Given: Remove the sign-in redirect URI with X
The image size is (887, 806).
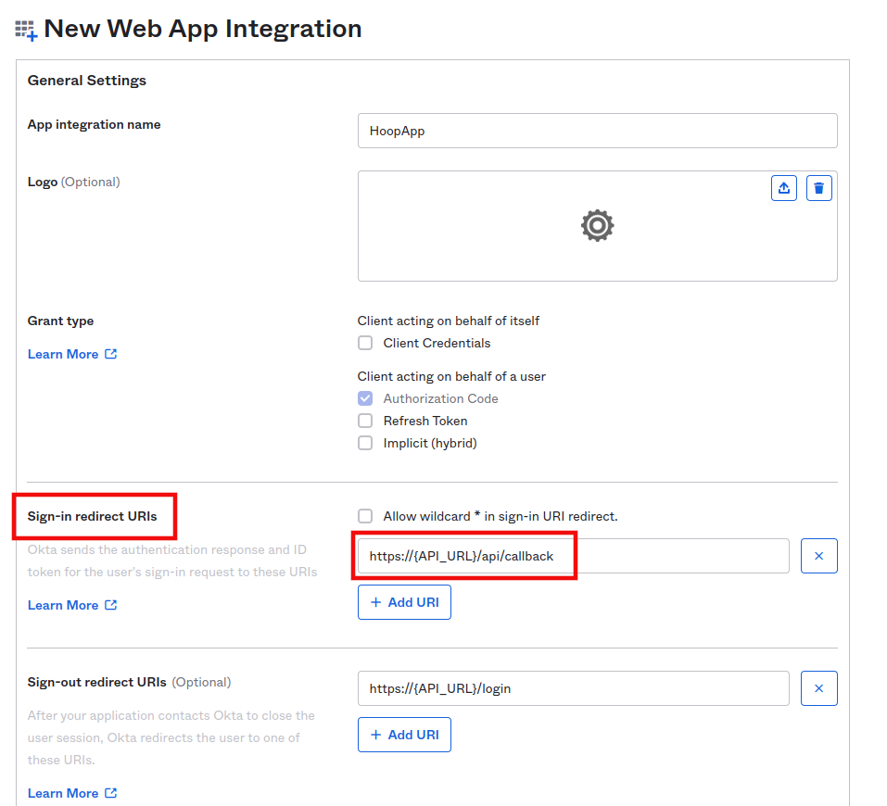Looking at the screenshot, I should 818,556.
